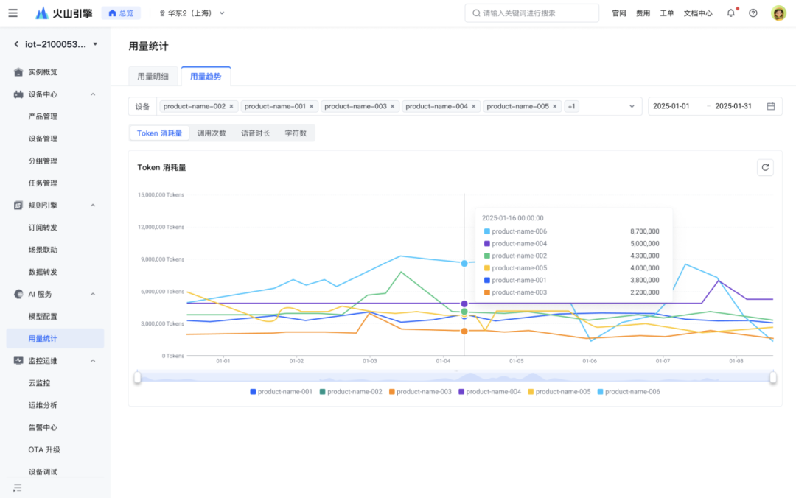Remove product-name-002 tag with its x
The image size is (796, 498).
pos(231,107)
